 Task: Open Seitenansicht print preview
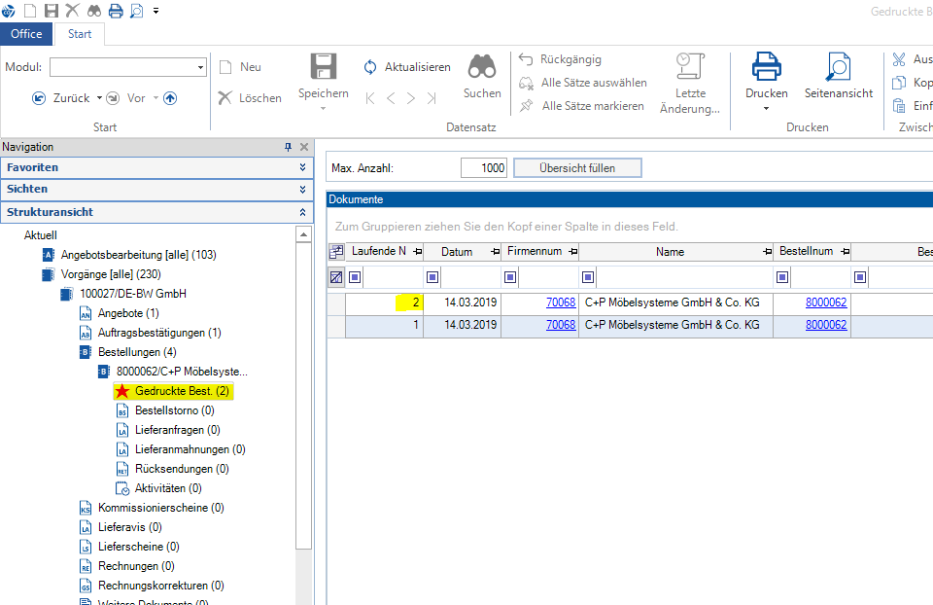[x=838, y=68]
